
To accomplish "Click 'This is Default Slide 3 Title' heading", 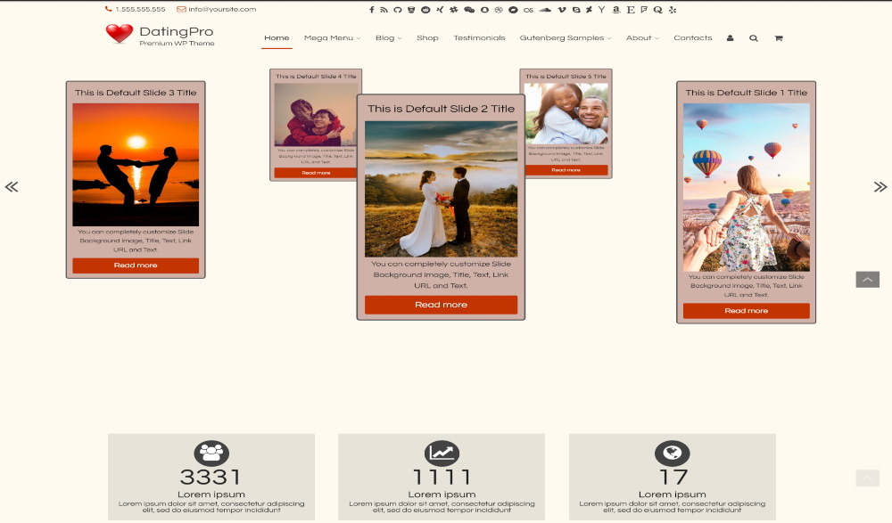I will (136, 93).
